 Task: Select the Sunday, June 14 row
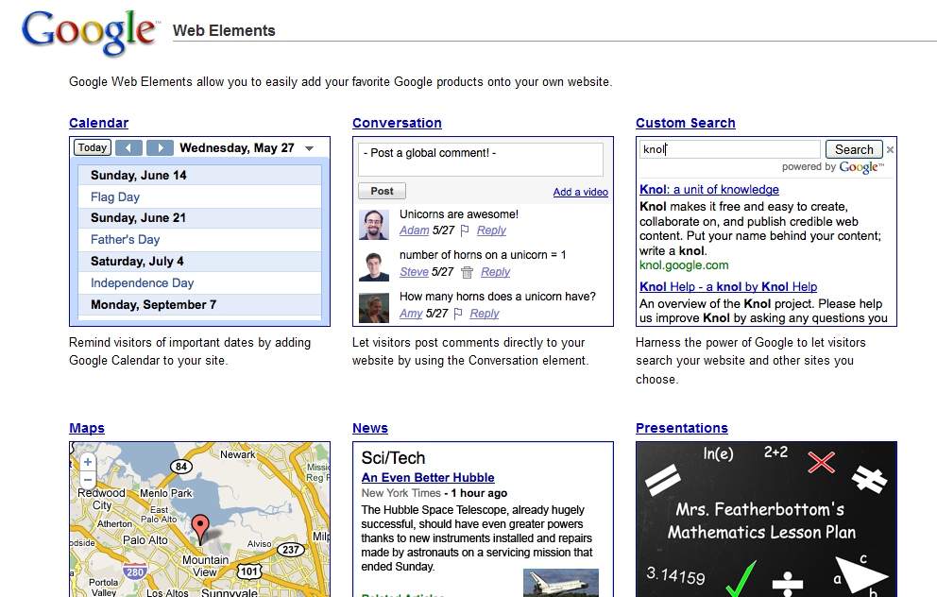(199, 175)
